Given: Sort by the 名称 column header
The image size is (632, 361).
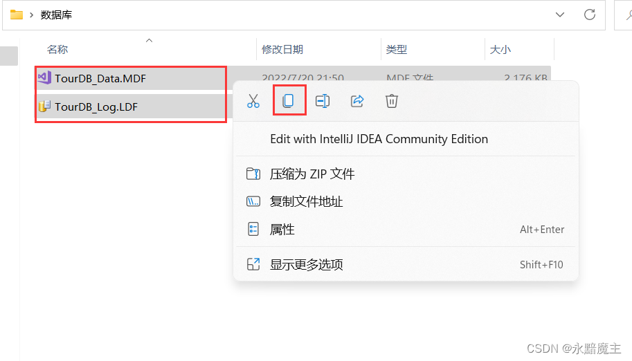Looking at the screenshot, I should point(57,50).
